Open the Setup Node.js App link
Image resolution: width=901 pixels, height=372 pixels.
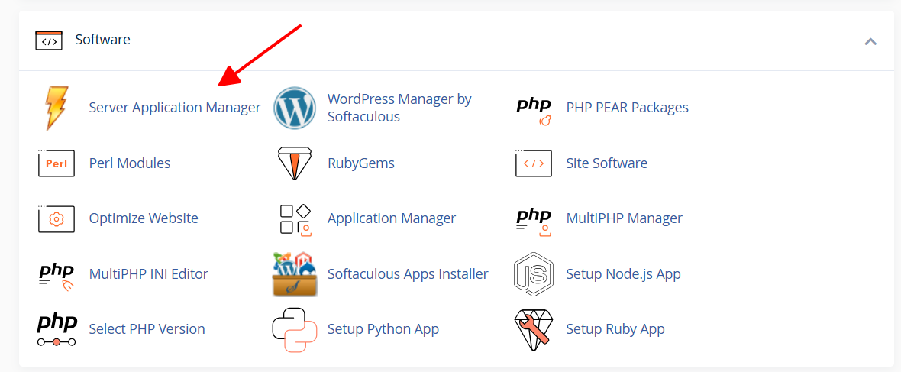[x=624, y=274]
